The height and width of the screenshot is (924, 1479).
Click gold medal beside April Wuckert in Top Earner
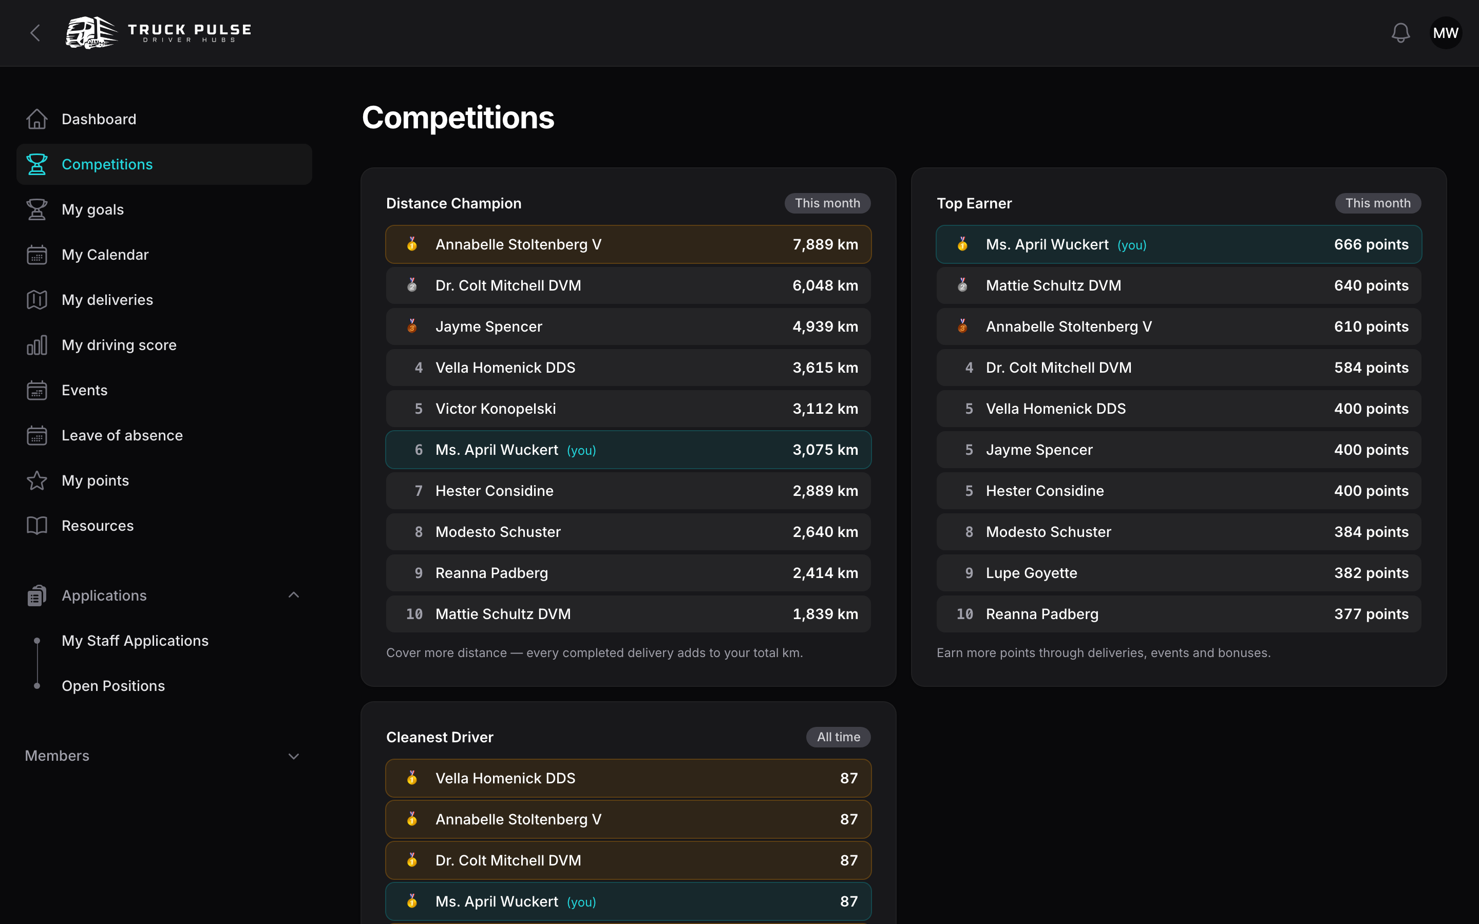(962, 244)
